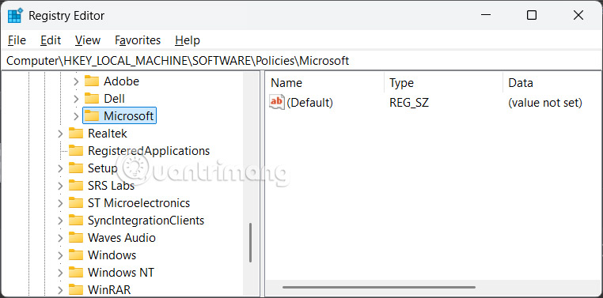The height and width of the screenshot is (298, 603).
Task: Expand the Realtek key
Action: coord(60,134)
